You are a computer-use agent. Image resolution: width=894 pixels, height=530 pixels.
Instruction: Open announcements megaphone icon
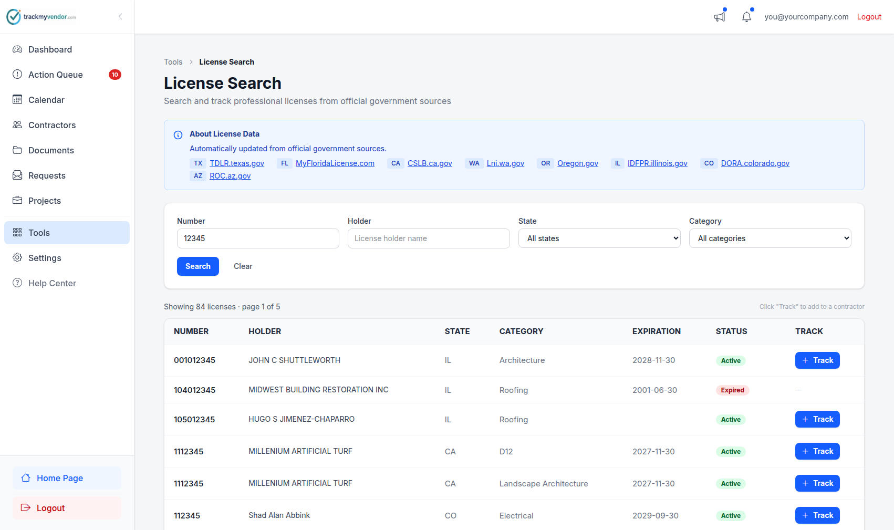(720, 17)
